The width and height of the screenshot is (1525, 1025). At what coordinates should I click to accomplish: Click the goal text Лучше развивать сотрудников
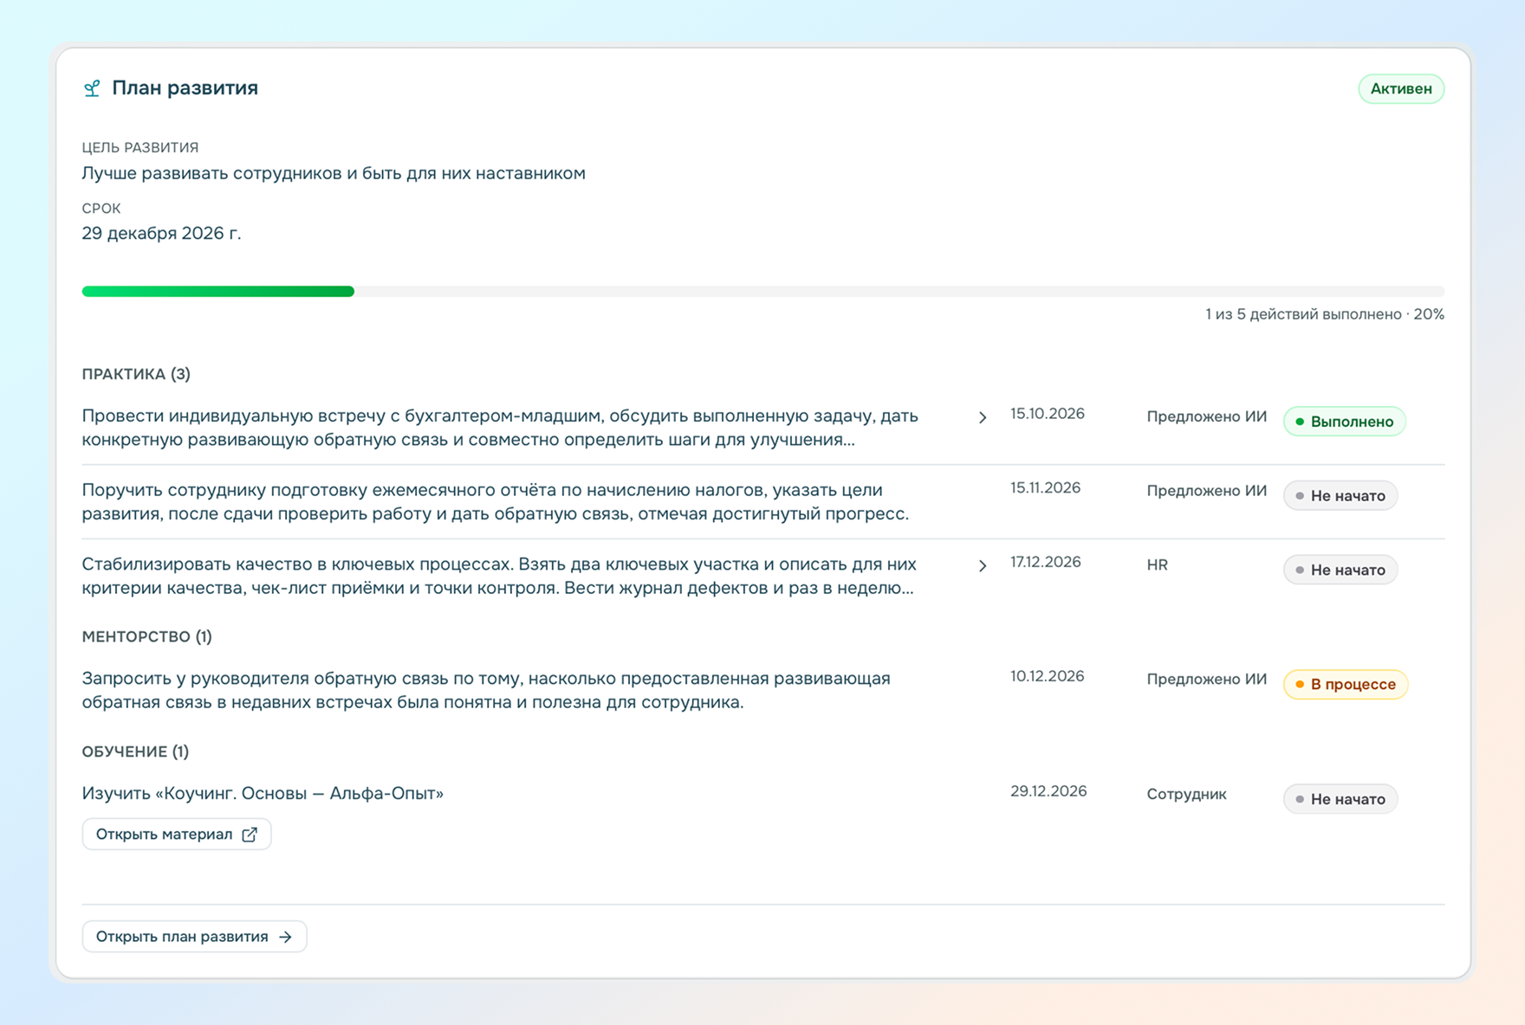[x=334, y=173]
